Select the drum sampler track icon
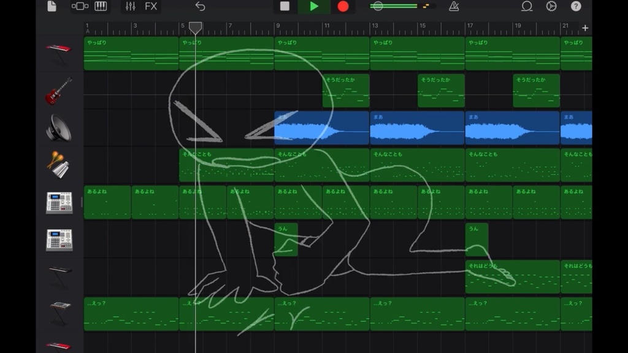 pos(58,202)
